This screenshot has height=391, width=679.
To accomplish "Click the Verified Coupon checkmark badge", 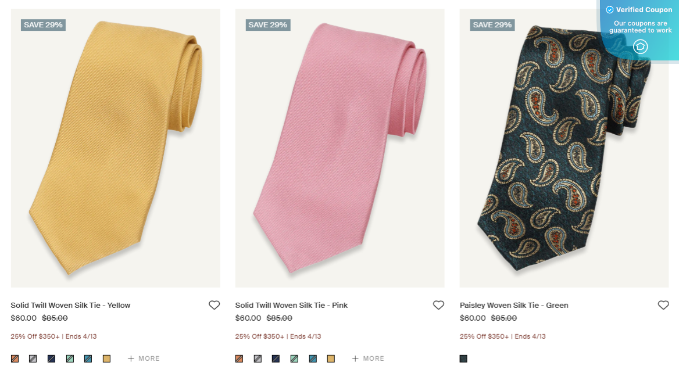I will tap(610, 9).
